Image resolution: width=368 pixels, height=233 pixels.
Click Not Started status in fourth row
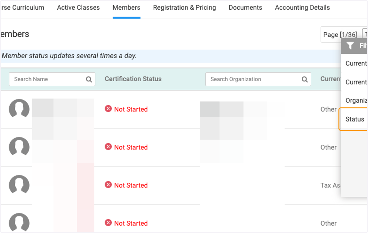pyautogui.click(x=126, y=223)
